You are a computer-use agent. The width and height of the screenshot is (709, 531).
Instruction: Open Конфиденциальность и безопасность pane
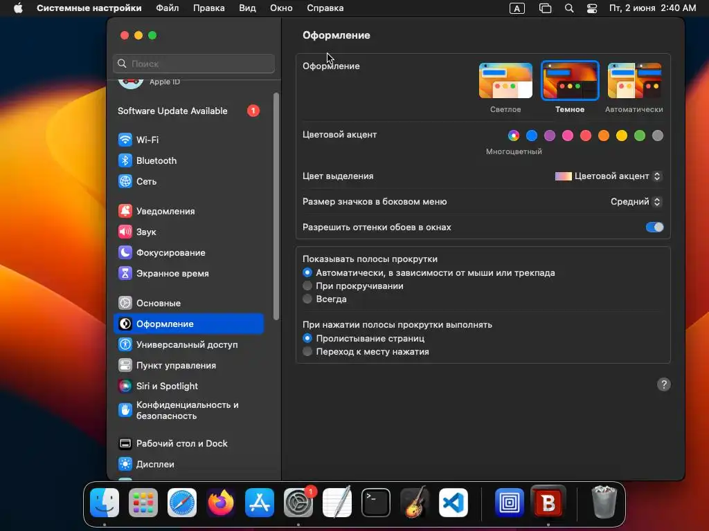click(x=188, y=411)
